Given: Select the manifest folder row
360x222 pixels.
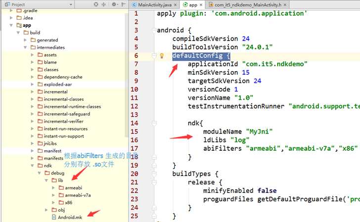Looking at the screenshot, I should point(65,151).
